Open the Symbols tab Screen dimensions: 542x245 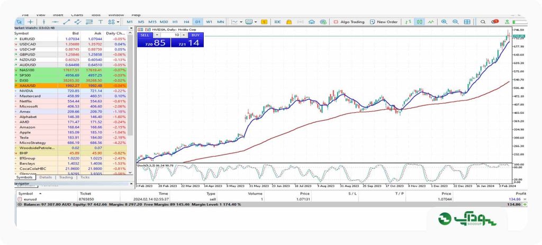[x=24, y=177]
